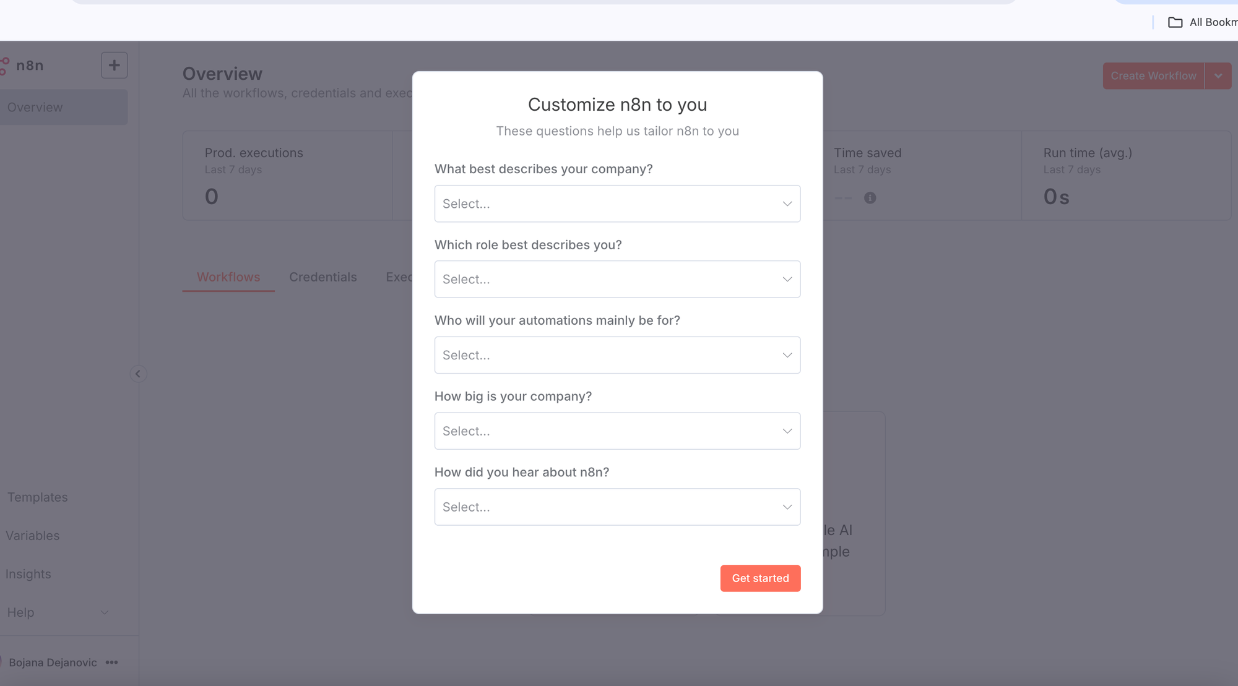Open Templates in the sidebar

point(38,497)
